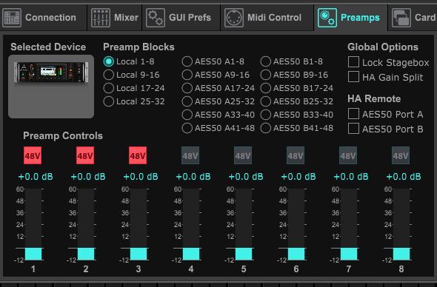
Task: Select AES50 B1-8 preamp block
Action: tap(266, 61)
